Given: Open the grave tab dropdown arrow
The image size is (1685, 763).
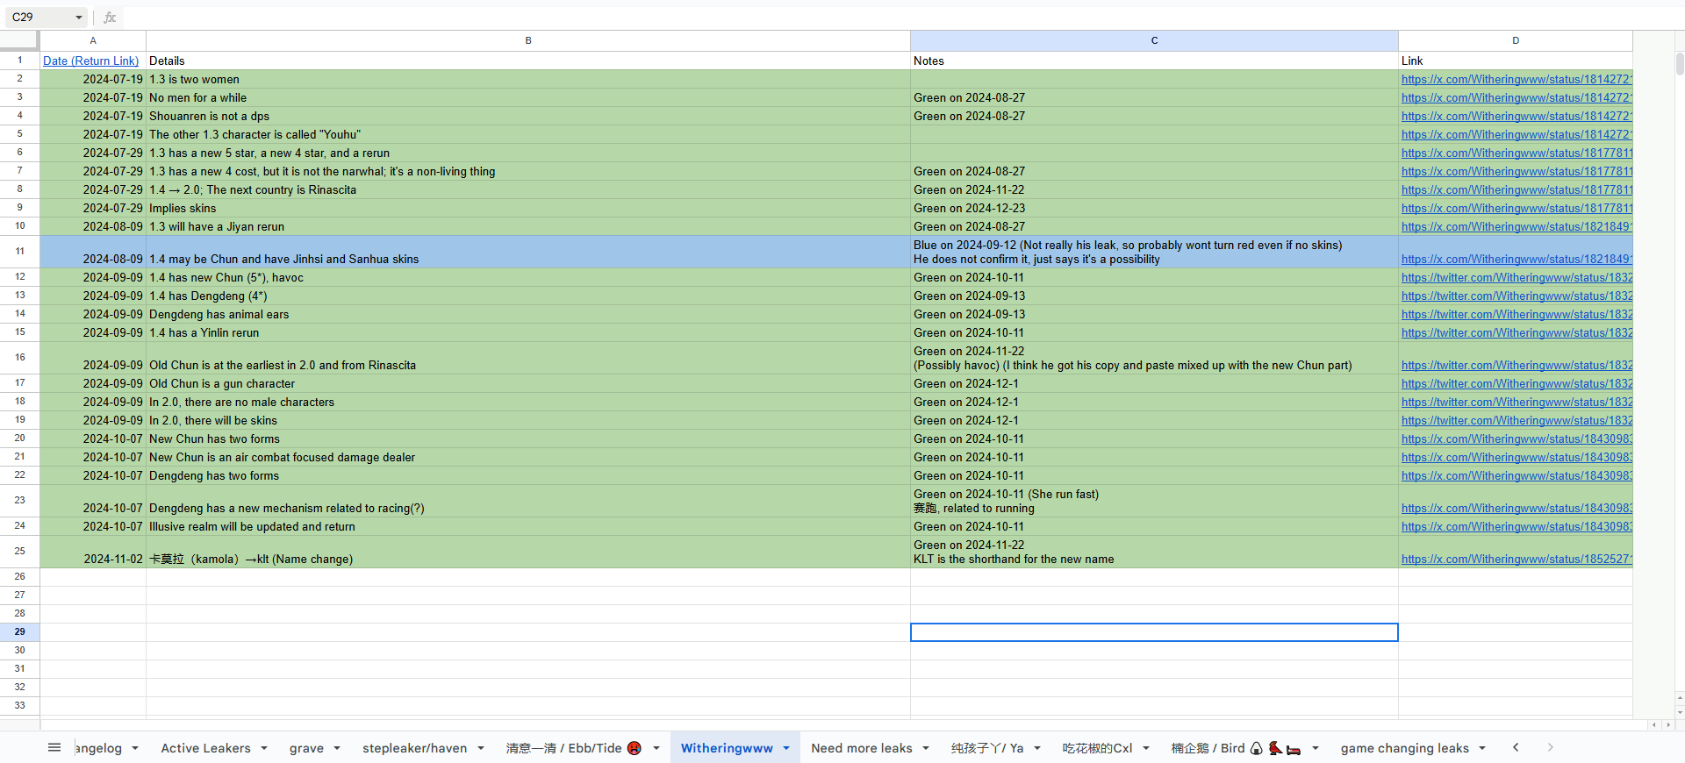Looking at the screenshot, I should tap(336, 748).
